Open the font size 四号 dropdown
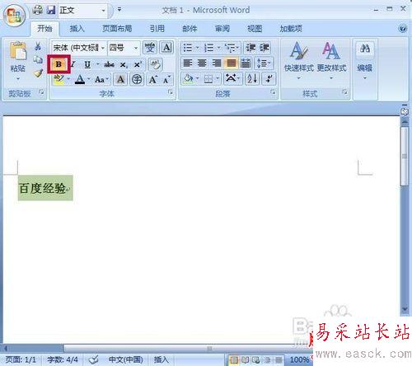The image size is (412, 366). 124,48
